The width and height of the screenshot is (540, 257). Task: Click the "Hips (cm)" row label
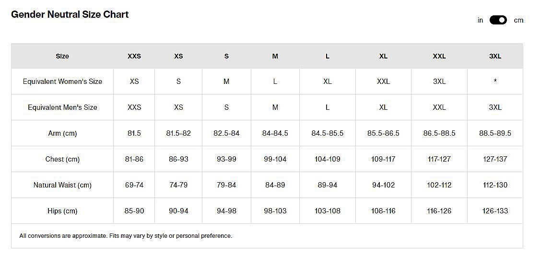click(62, 211)
